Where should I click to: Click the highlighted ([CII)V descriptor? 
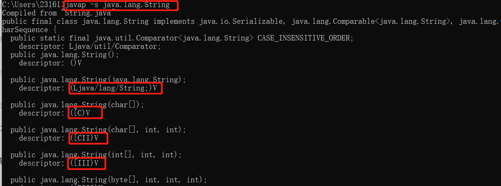[x=84, y=138]
